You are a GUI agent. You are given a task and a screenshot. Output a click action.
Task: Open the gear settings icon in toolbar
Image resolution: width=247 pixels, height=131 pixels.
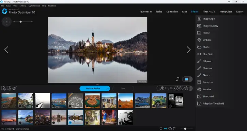coord(186,88)
